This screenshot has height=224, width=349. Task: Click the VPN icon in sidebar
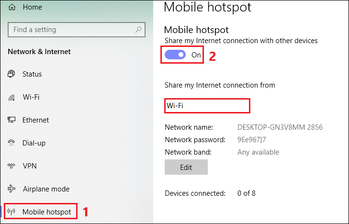[11, 166]
